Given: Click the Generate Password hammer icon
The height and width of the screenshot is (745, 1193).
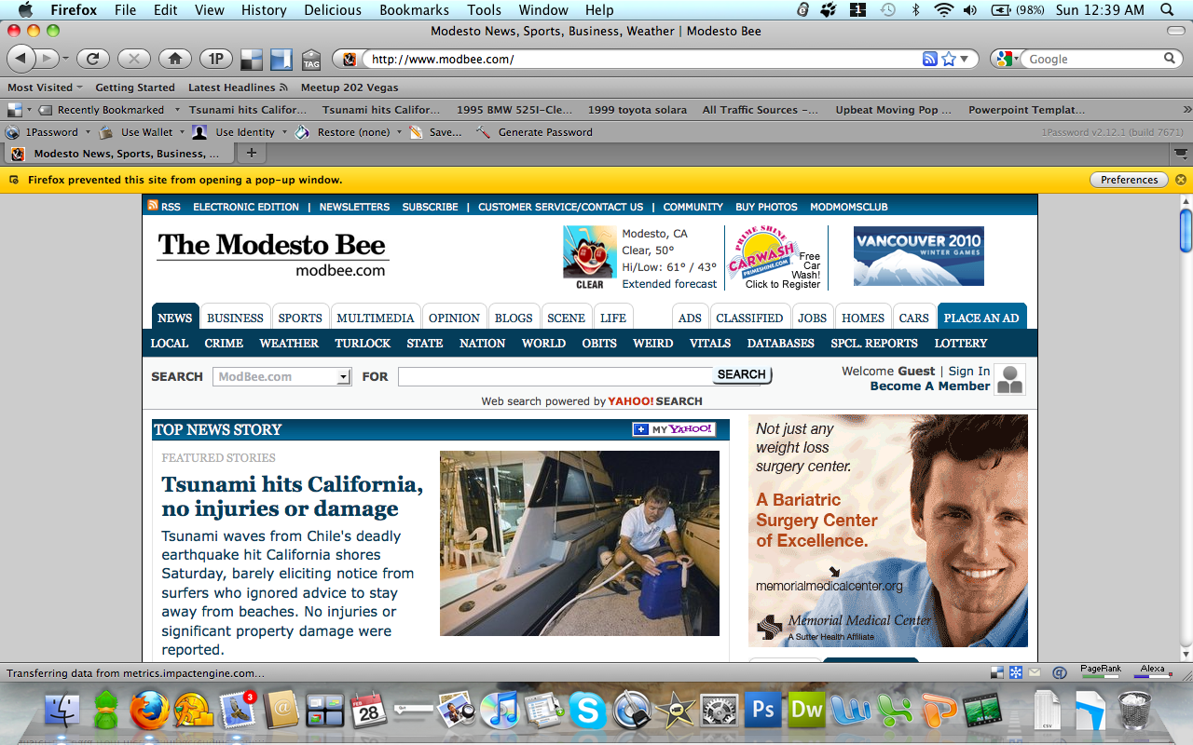Looking at the screenshot, I should pos(484,132).
